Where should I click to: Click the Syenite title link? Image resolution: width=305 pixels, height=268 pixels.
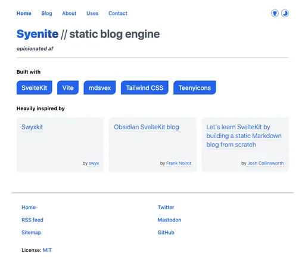click(38, 34)
